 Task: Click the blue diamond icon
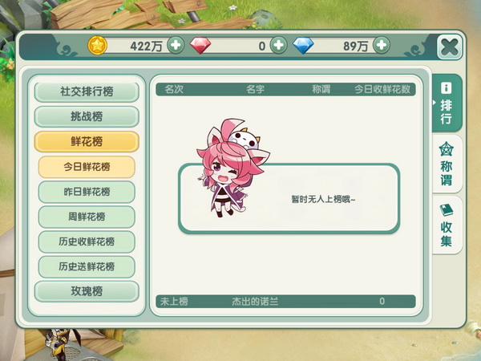pyautogui.click(x=303, y=46)
